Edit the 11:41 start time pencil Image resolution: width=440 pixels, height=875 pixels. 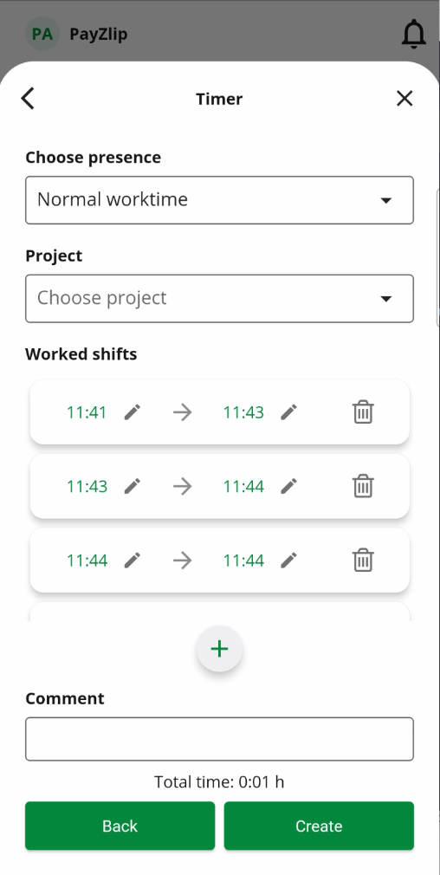133,412
